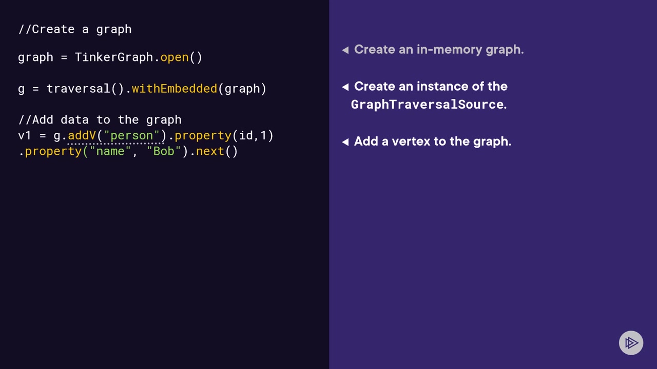Viewport: 657px width, 369px height.
Task: Click triangle bullet beside "Add a vertex"
Action: (345, 142)
